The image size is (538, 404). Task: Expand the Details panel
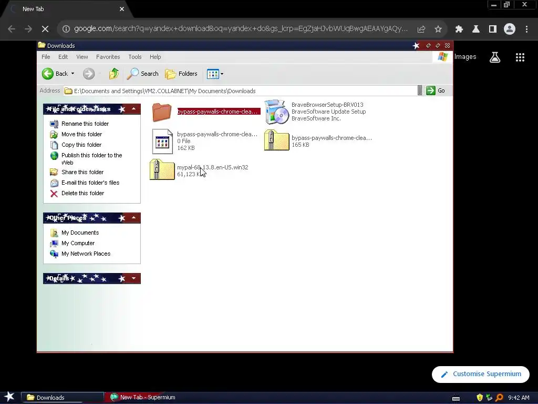click(134, 278)
